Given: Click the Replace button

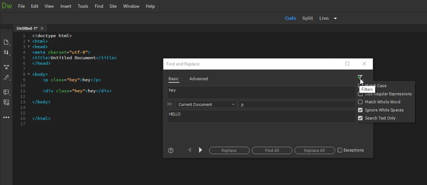Looking at the screenshot, I should [229, 150].
